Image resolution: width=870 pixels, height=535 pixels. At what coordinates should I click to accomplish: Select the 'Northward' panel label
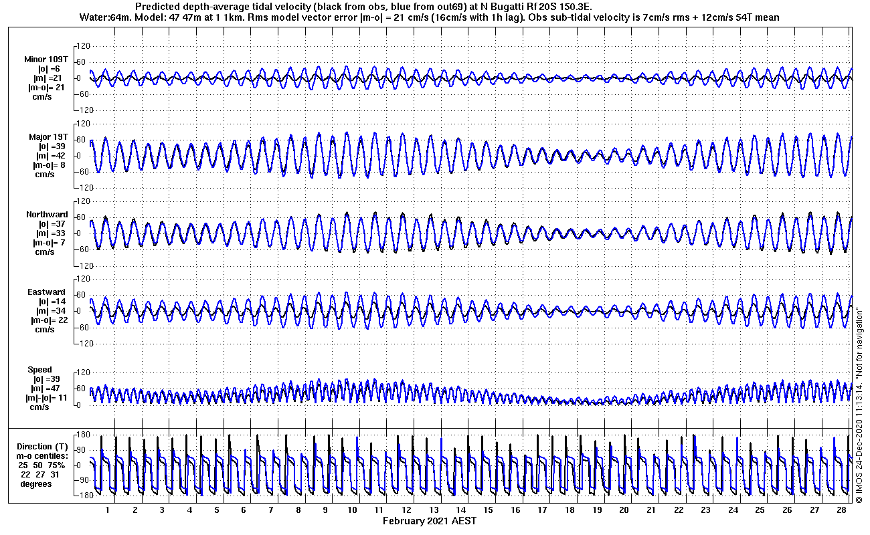click(47, 215)
